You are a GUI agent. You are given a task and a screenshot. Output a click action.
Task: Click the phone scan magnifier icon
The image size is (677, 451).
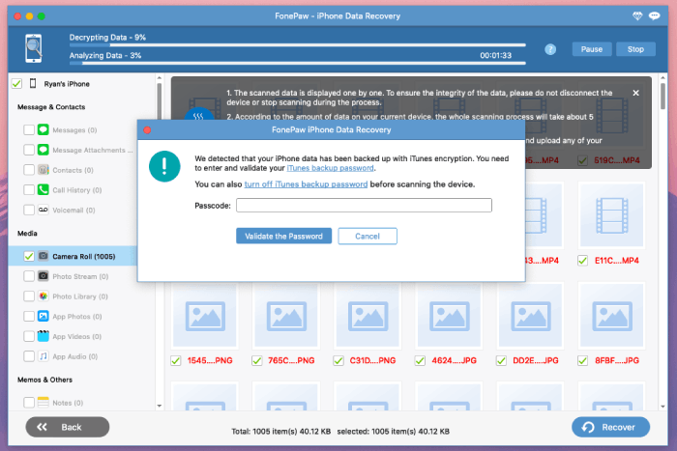(34, 48)
